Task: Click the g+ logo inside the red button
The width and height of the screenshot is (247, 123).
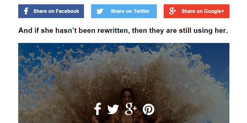Action: click(x=172, y=11)
